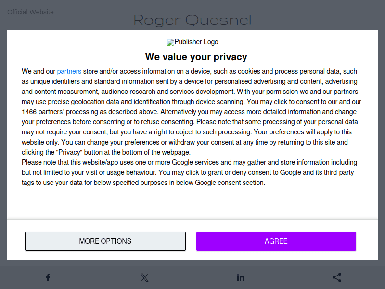Click the "Official Website" label

pos(30,12)
